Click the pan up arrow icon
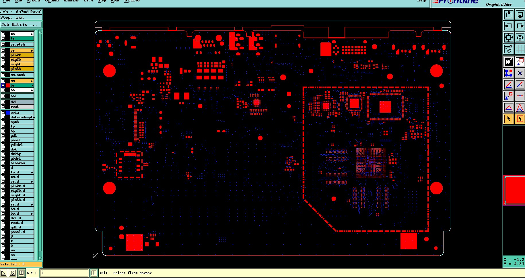The height and width of the screenshot is (278, 525). click(509, 15)
